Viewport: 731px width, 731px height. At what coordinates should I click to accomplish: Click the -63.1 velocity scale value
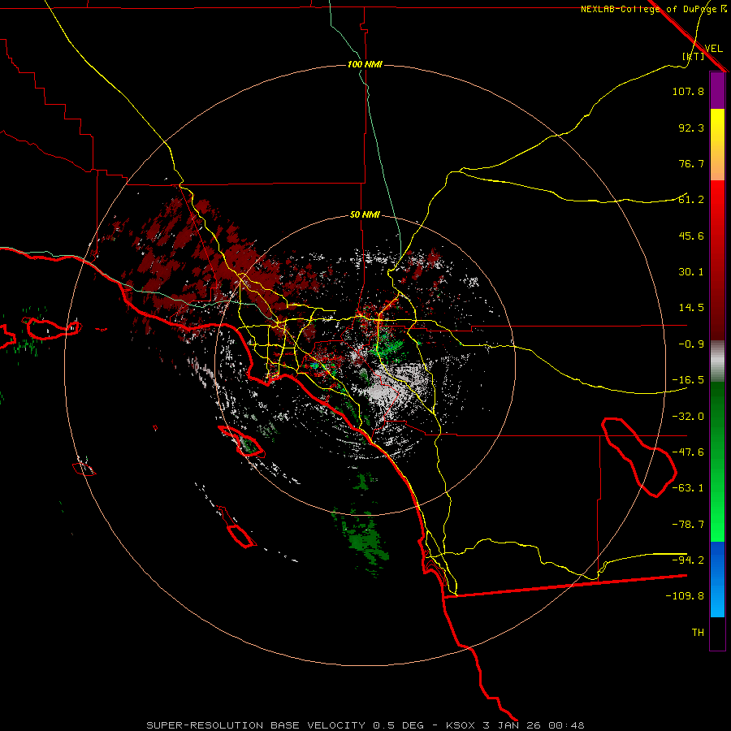pos(688,488)
